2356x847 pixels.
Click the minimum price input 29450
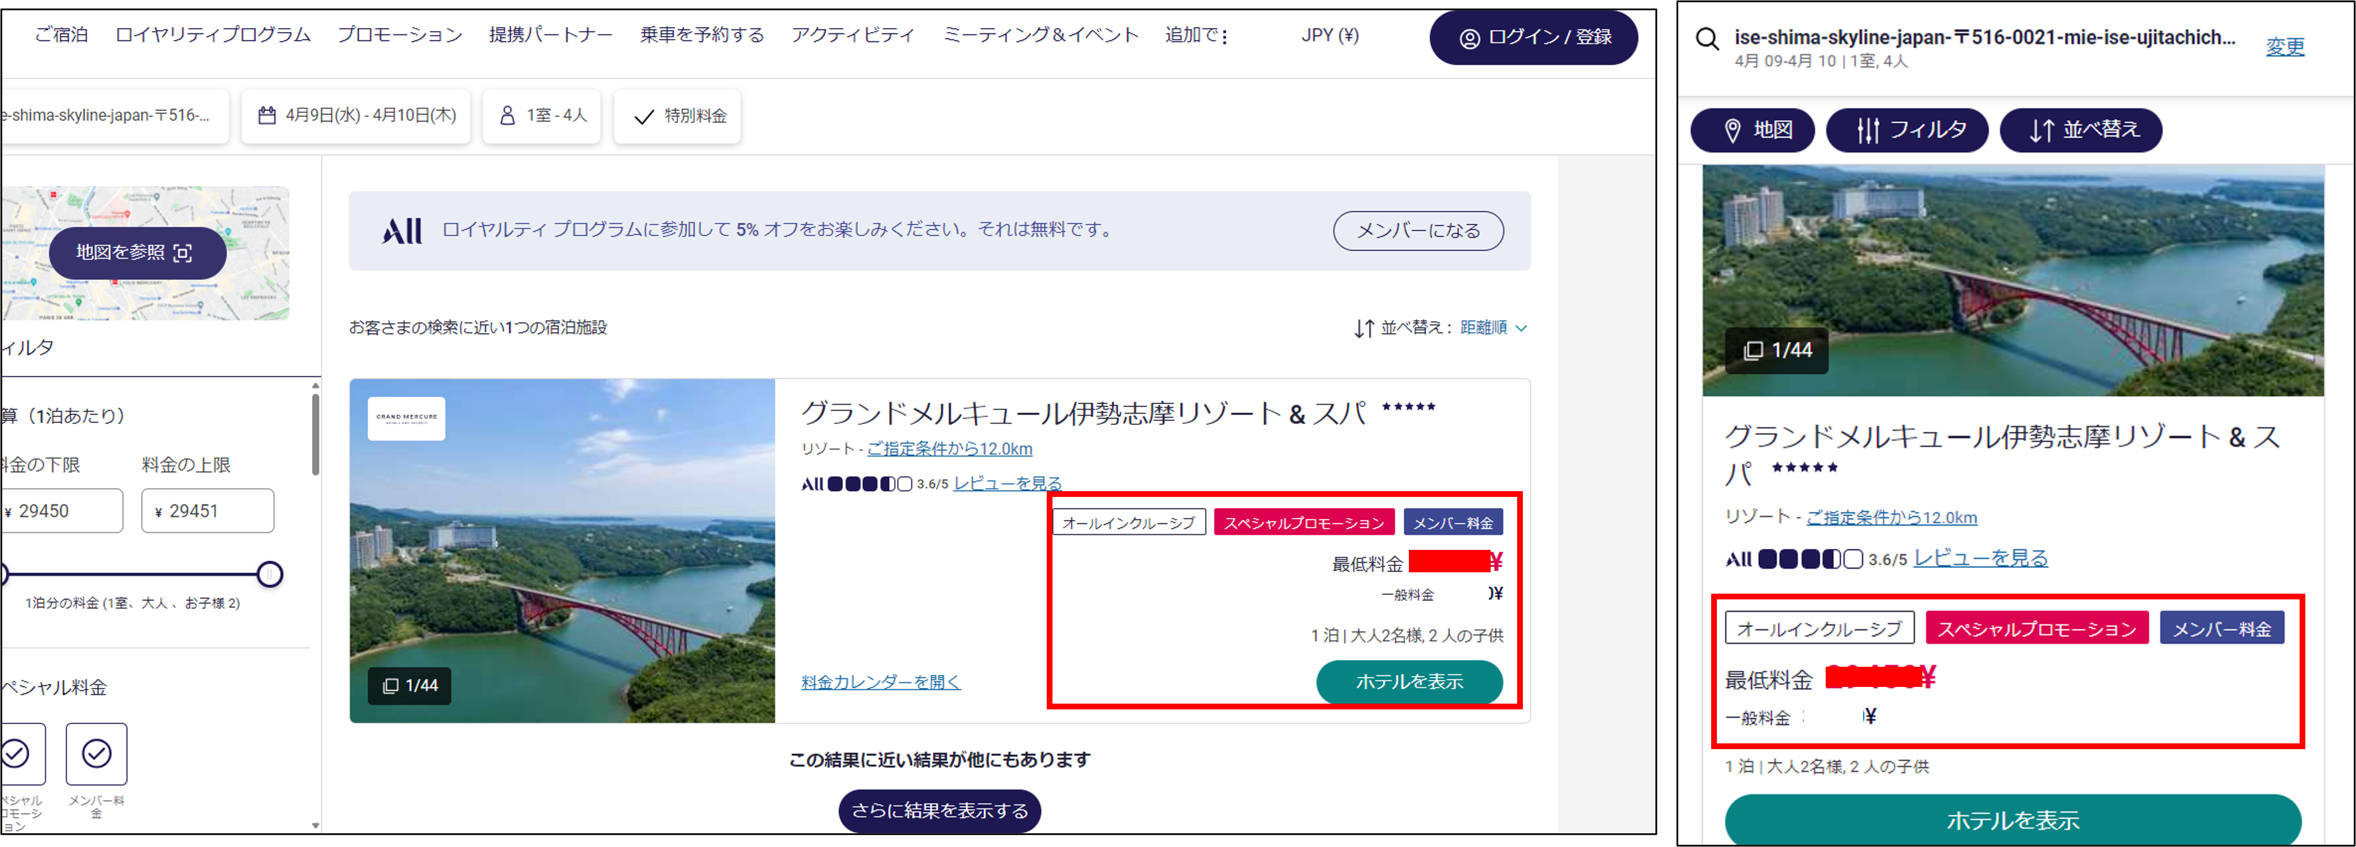pos(61,510)
